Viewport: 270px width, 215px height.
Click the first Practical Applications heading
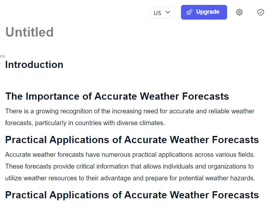coord(132,140)
